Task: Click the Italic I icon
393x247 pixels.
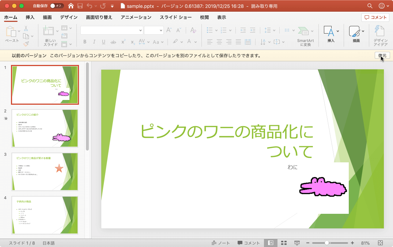Action: tap(94, 42)
